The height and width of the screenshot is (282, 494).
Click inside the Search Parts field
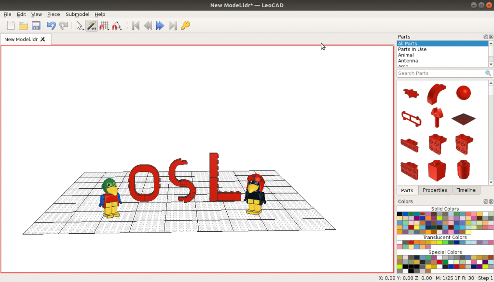[434, 73]
